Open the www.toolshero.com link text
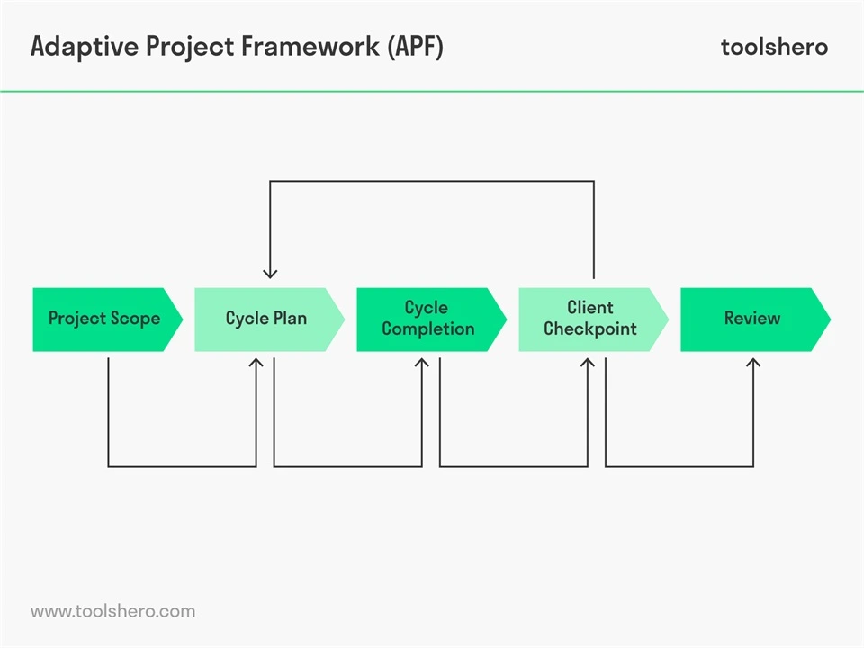Viewport: 864px width, 648px height. click(113, 611)
